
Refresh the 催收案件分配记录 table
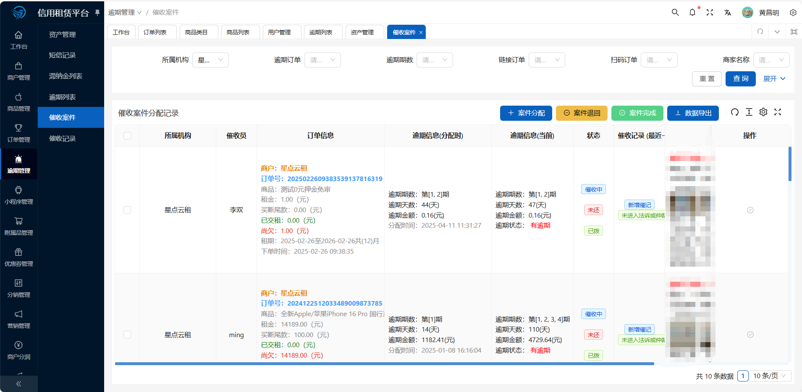click(x=734, y=112)
